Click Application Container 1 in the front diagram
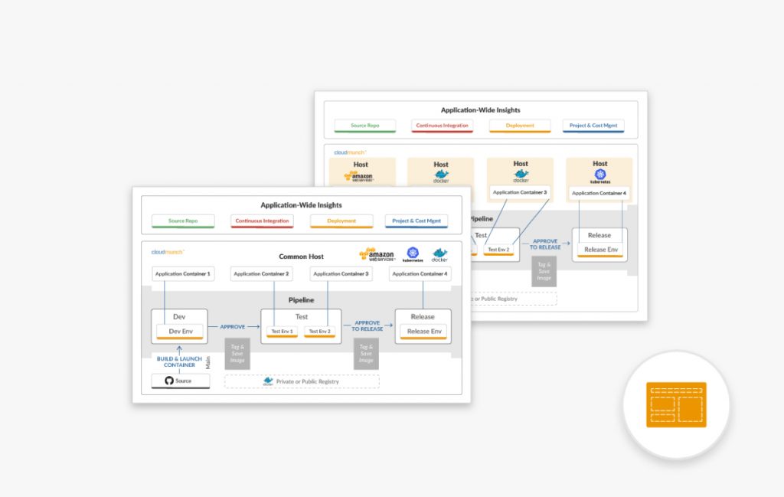784x497 pixels. coord(183,274)
